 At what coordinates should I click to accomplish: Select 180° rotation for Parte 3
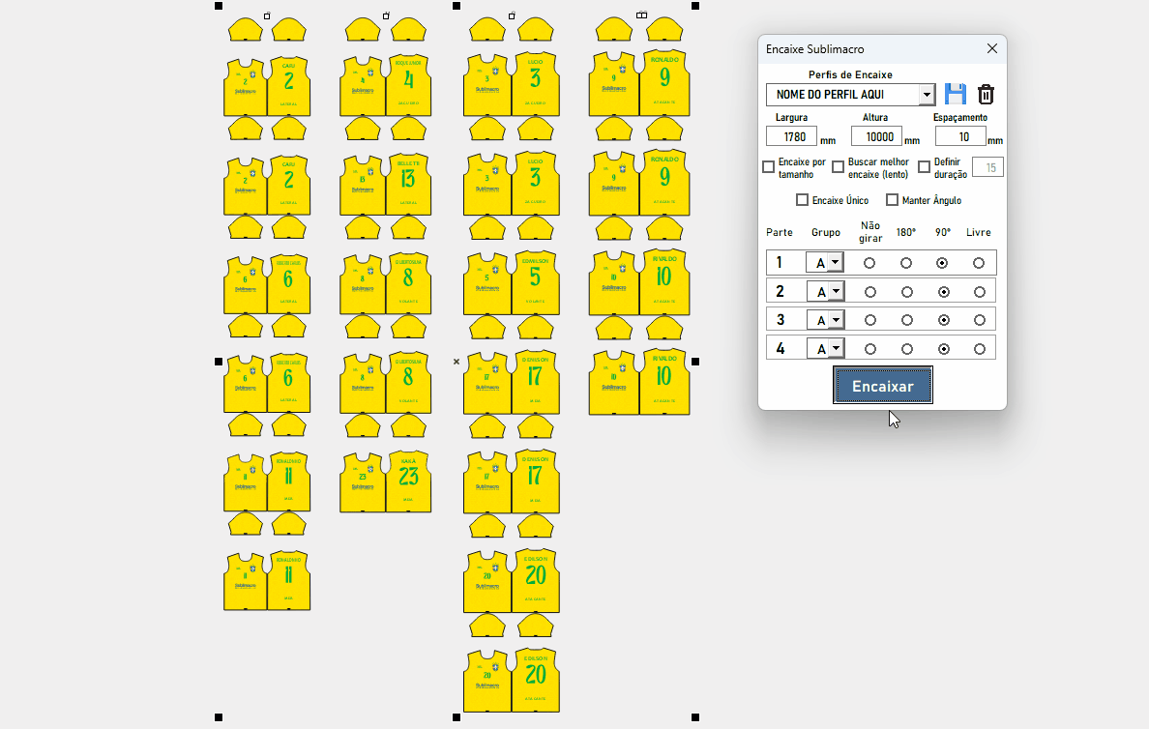pos(907,319)
